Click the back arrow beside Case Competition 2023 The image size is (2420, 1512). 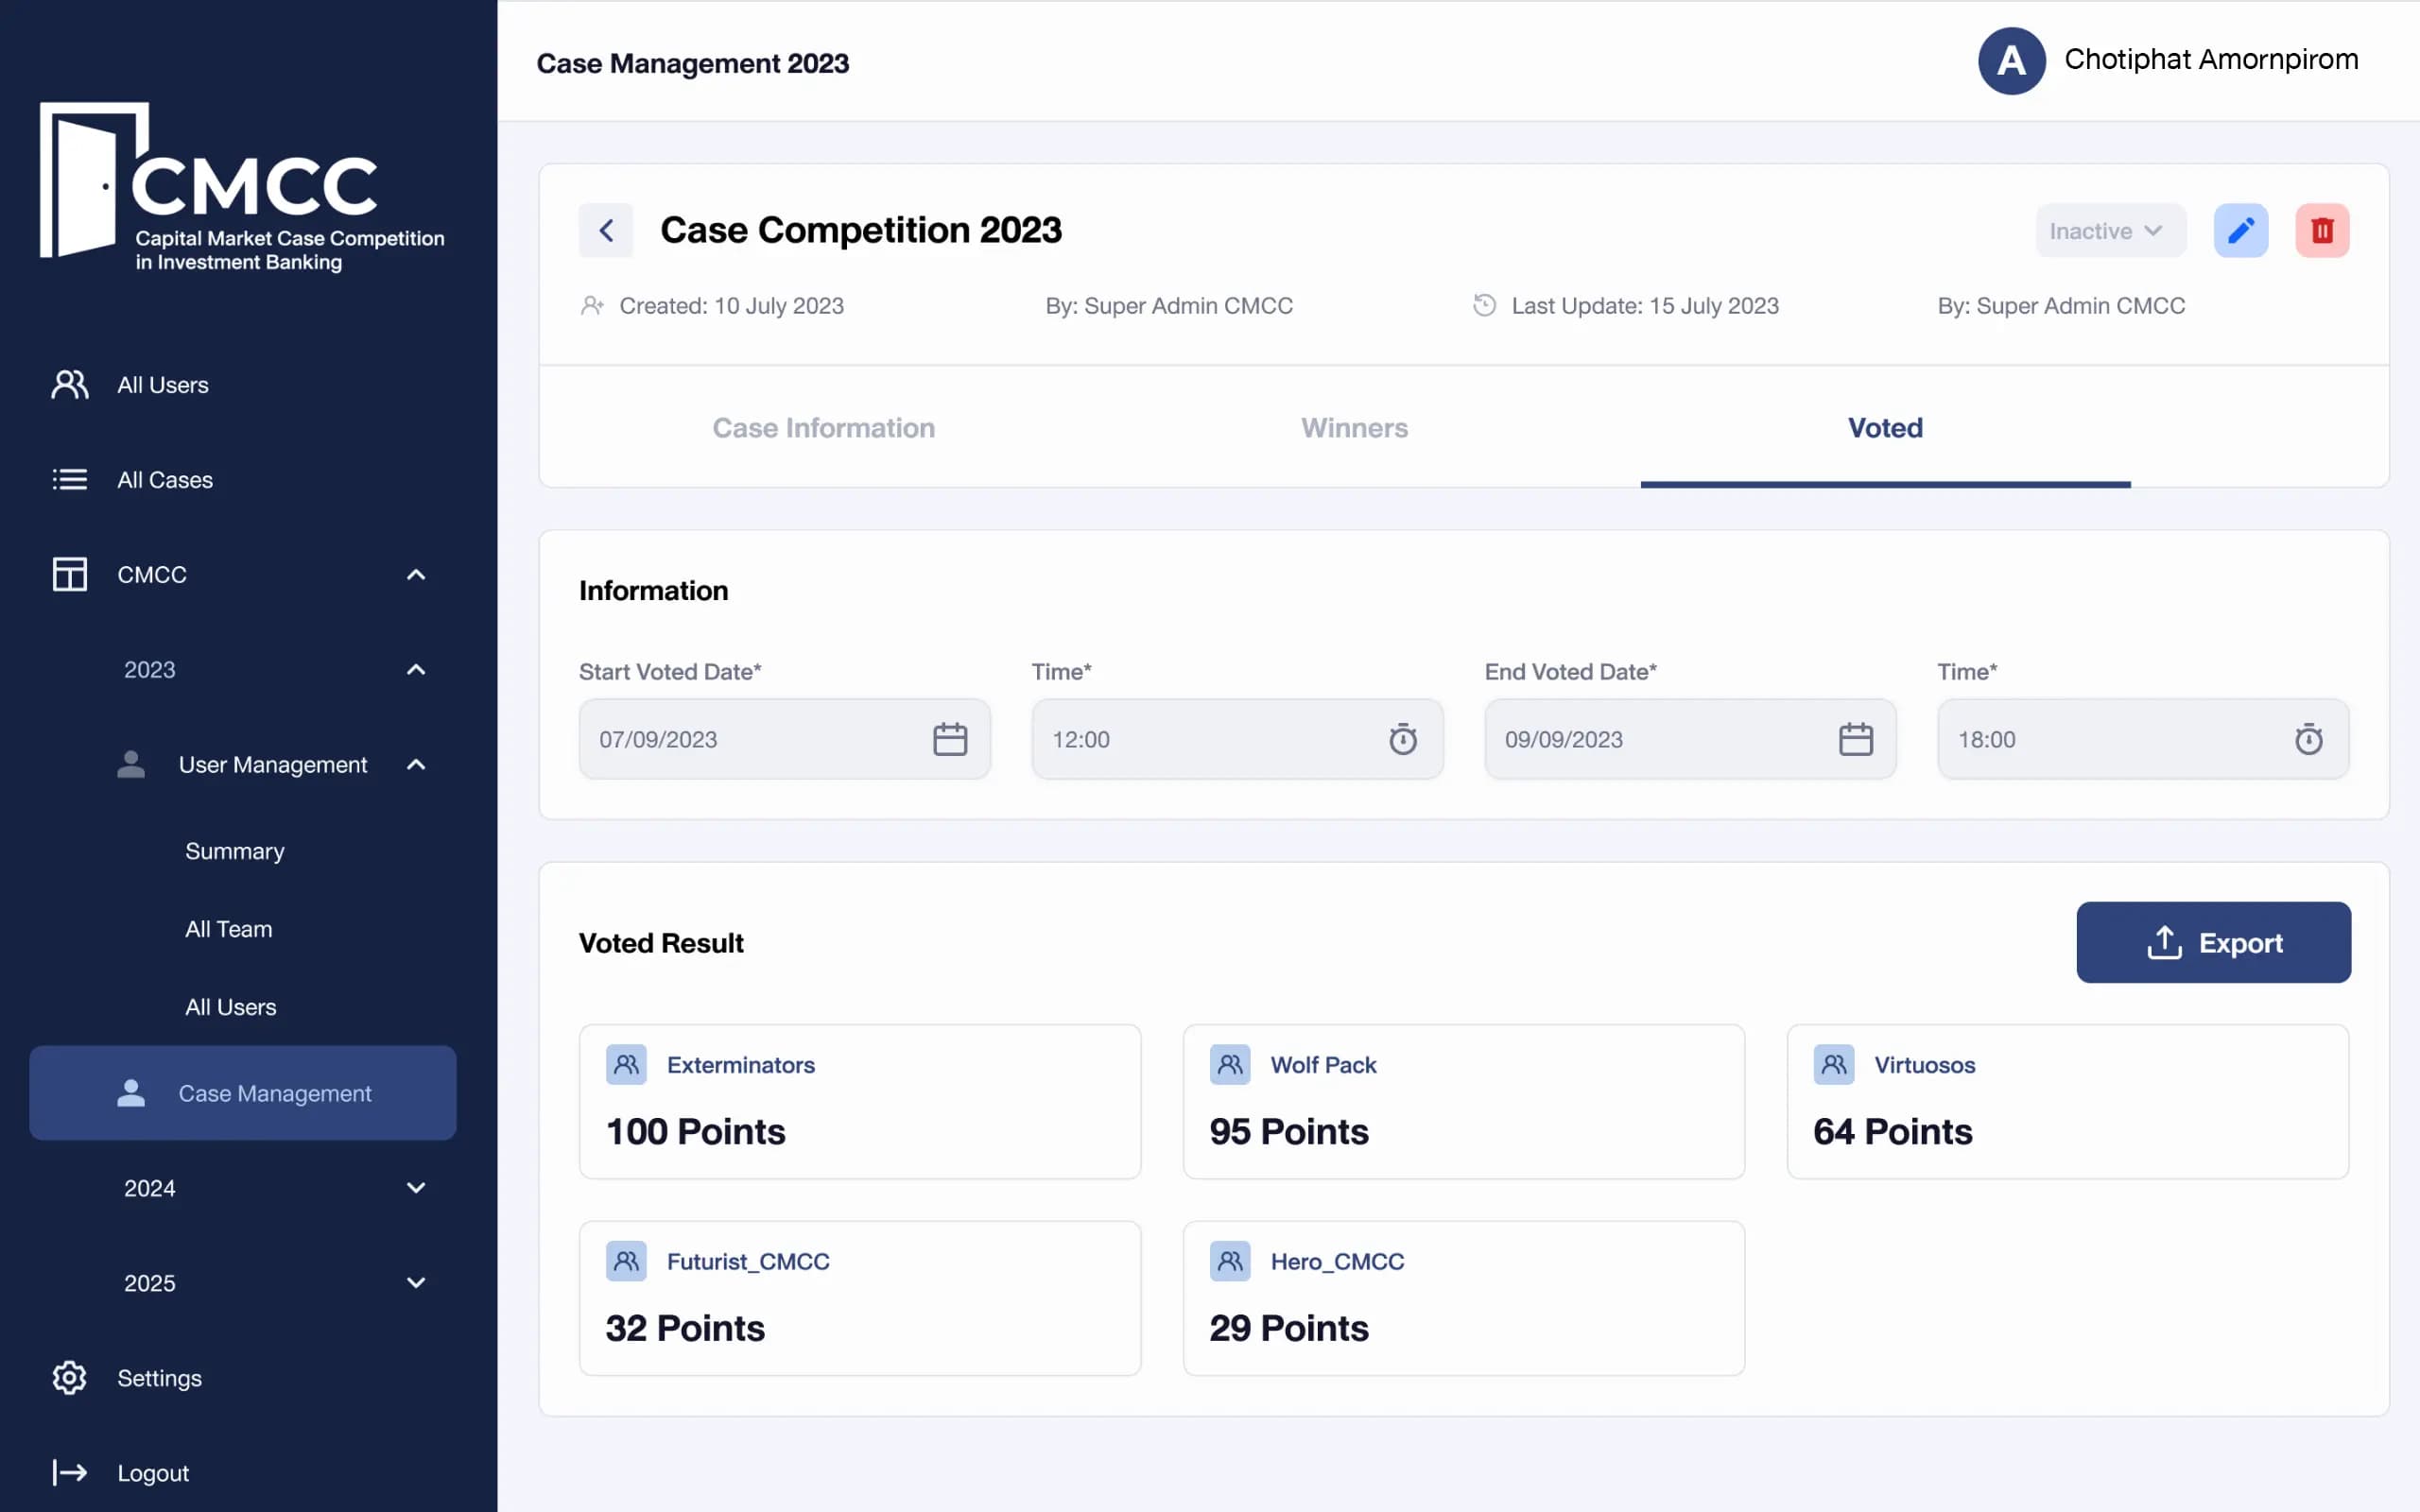point(606,231)
